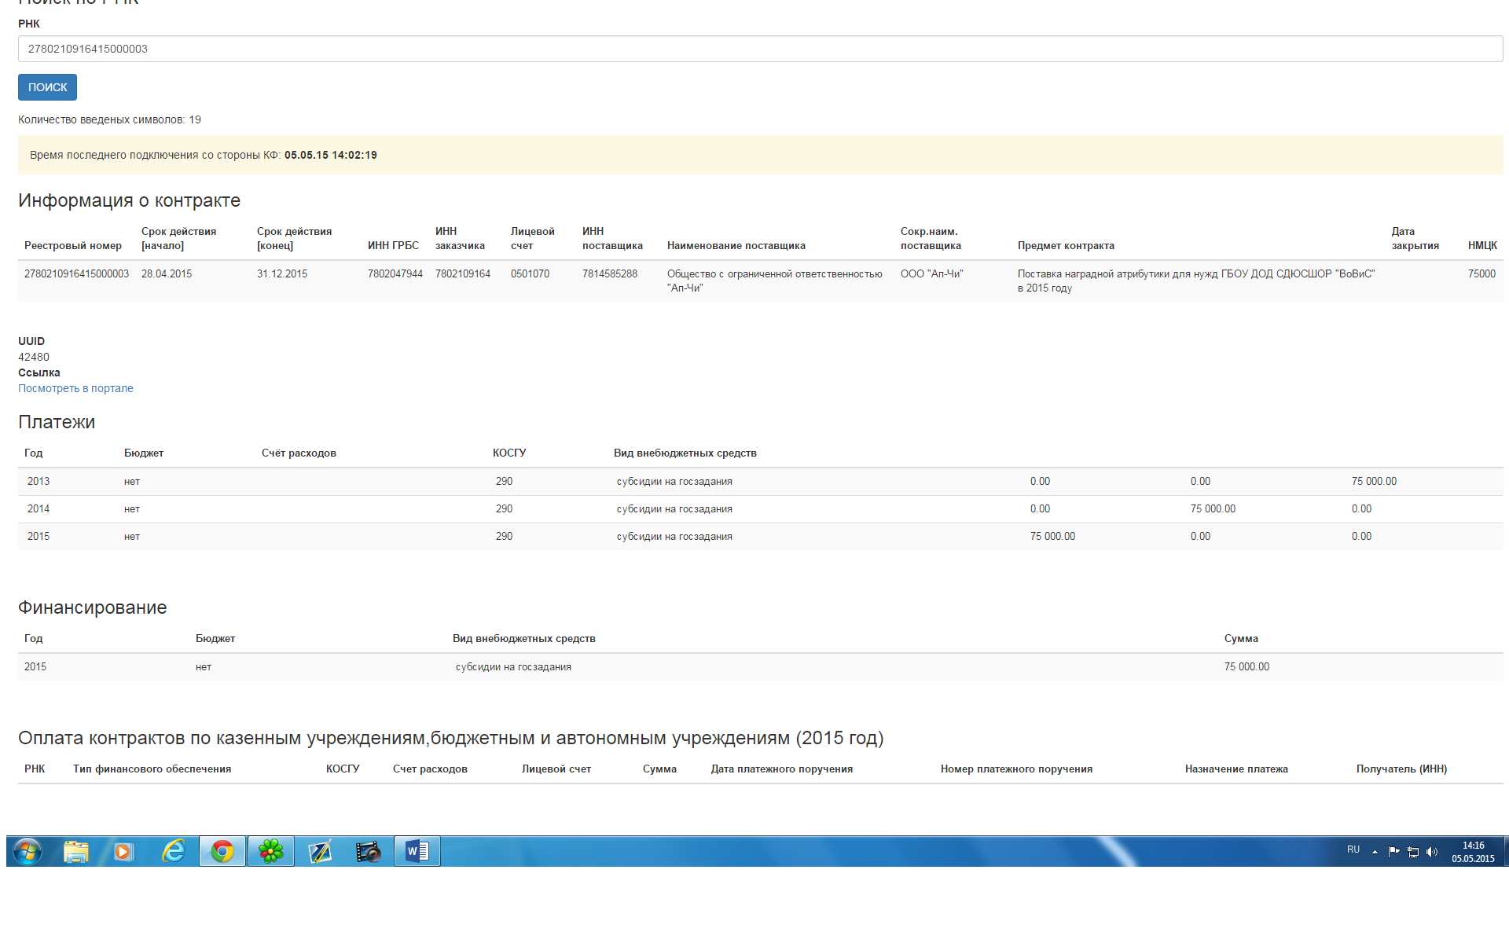The image size is (1509, 943).
Task: Click НМЦК value 75000
Action: (1481, 273)
